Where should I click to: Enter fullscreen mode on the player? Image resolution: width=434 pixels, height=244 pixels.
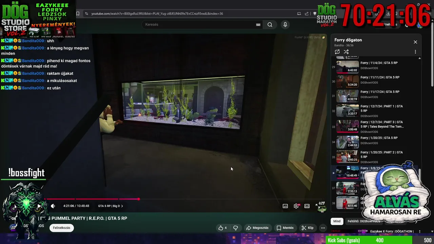(318, 206)
